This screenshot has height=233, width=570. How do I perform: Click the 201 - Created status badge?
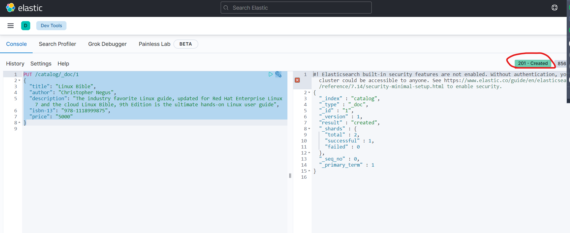pyautogui.click(x=533, y=63)
